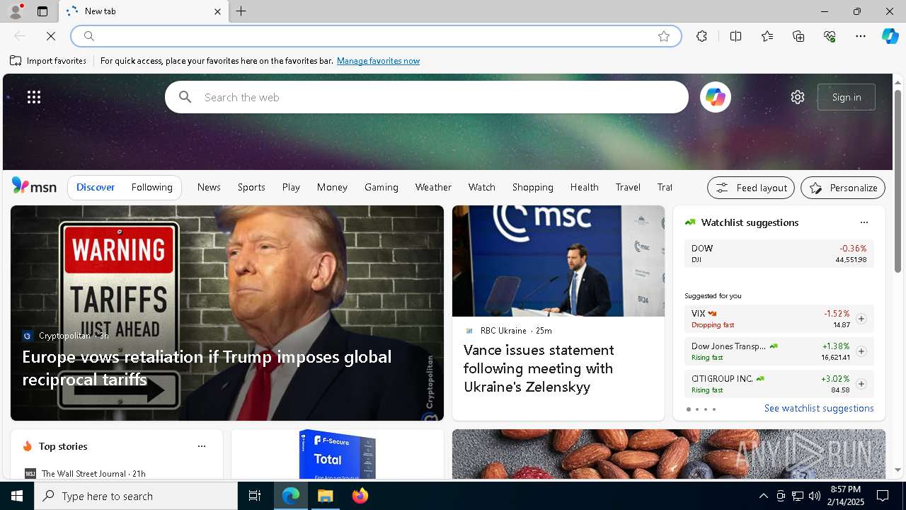Open Europe vows retaliation tariffs article
This screenshot has width=906, height=510.
pyautogui.click(x=207, y=368)
